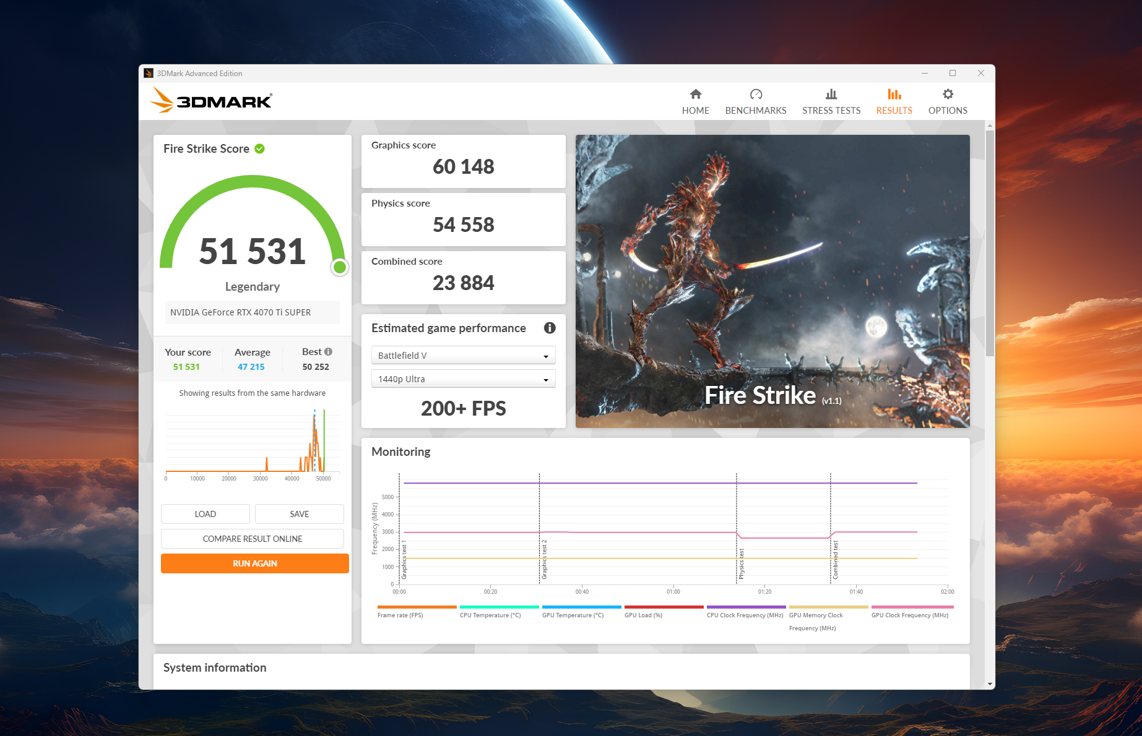Toggle Frame rate (FPS) legend item
1142x736 pixels.
pos(417,612)
